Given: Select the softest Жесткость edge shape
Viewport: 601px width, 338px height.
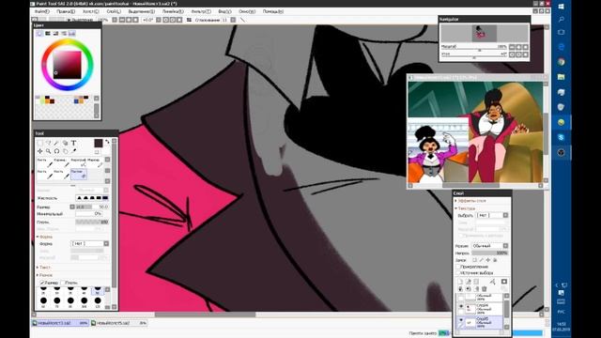Looking at the screenshot, I should click(79, 198).
